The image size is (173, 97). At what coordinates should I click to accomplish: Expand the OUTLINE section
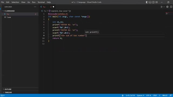[20, 89]
